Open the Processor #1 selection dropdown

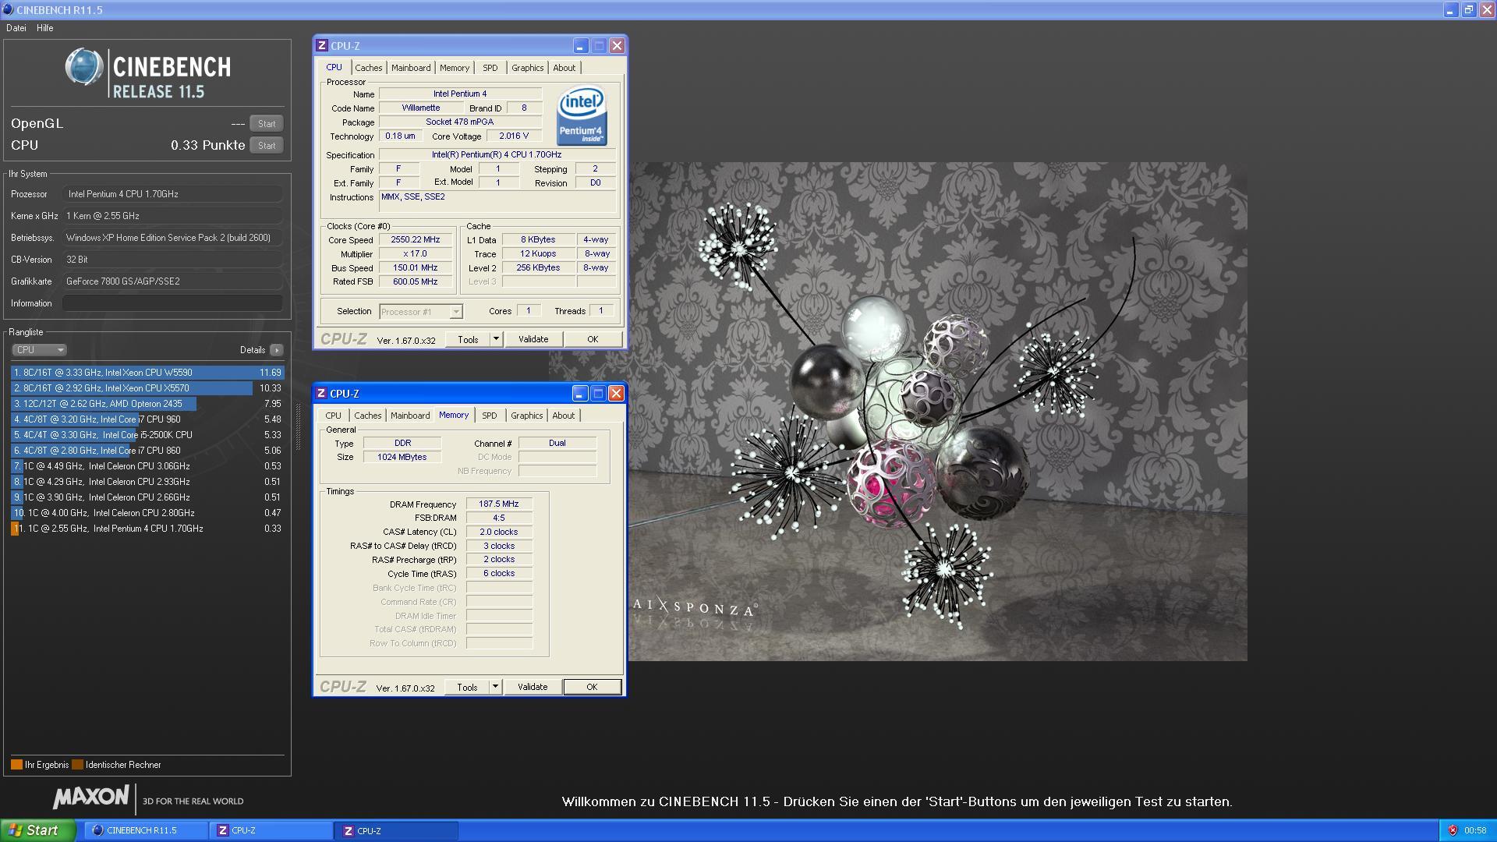421,312
